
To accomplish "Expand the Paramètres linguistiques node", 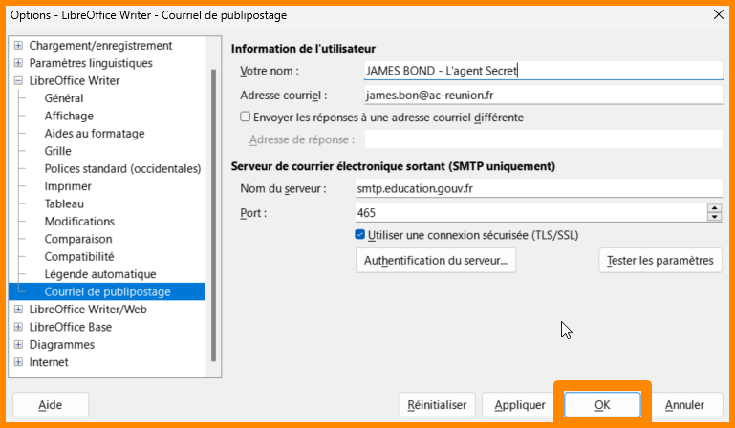I will click(x=18, y=63).
